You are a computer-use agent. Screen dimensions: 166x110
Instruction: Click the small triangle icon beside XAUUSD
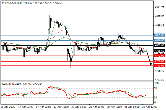tap(3, 3)
